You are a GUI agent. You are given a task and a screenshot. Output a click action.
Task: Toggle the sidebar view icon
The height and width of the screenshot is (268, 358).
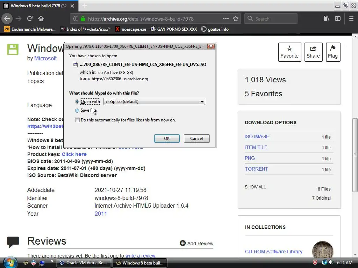point(338,19)
